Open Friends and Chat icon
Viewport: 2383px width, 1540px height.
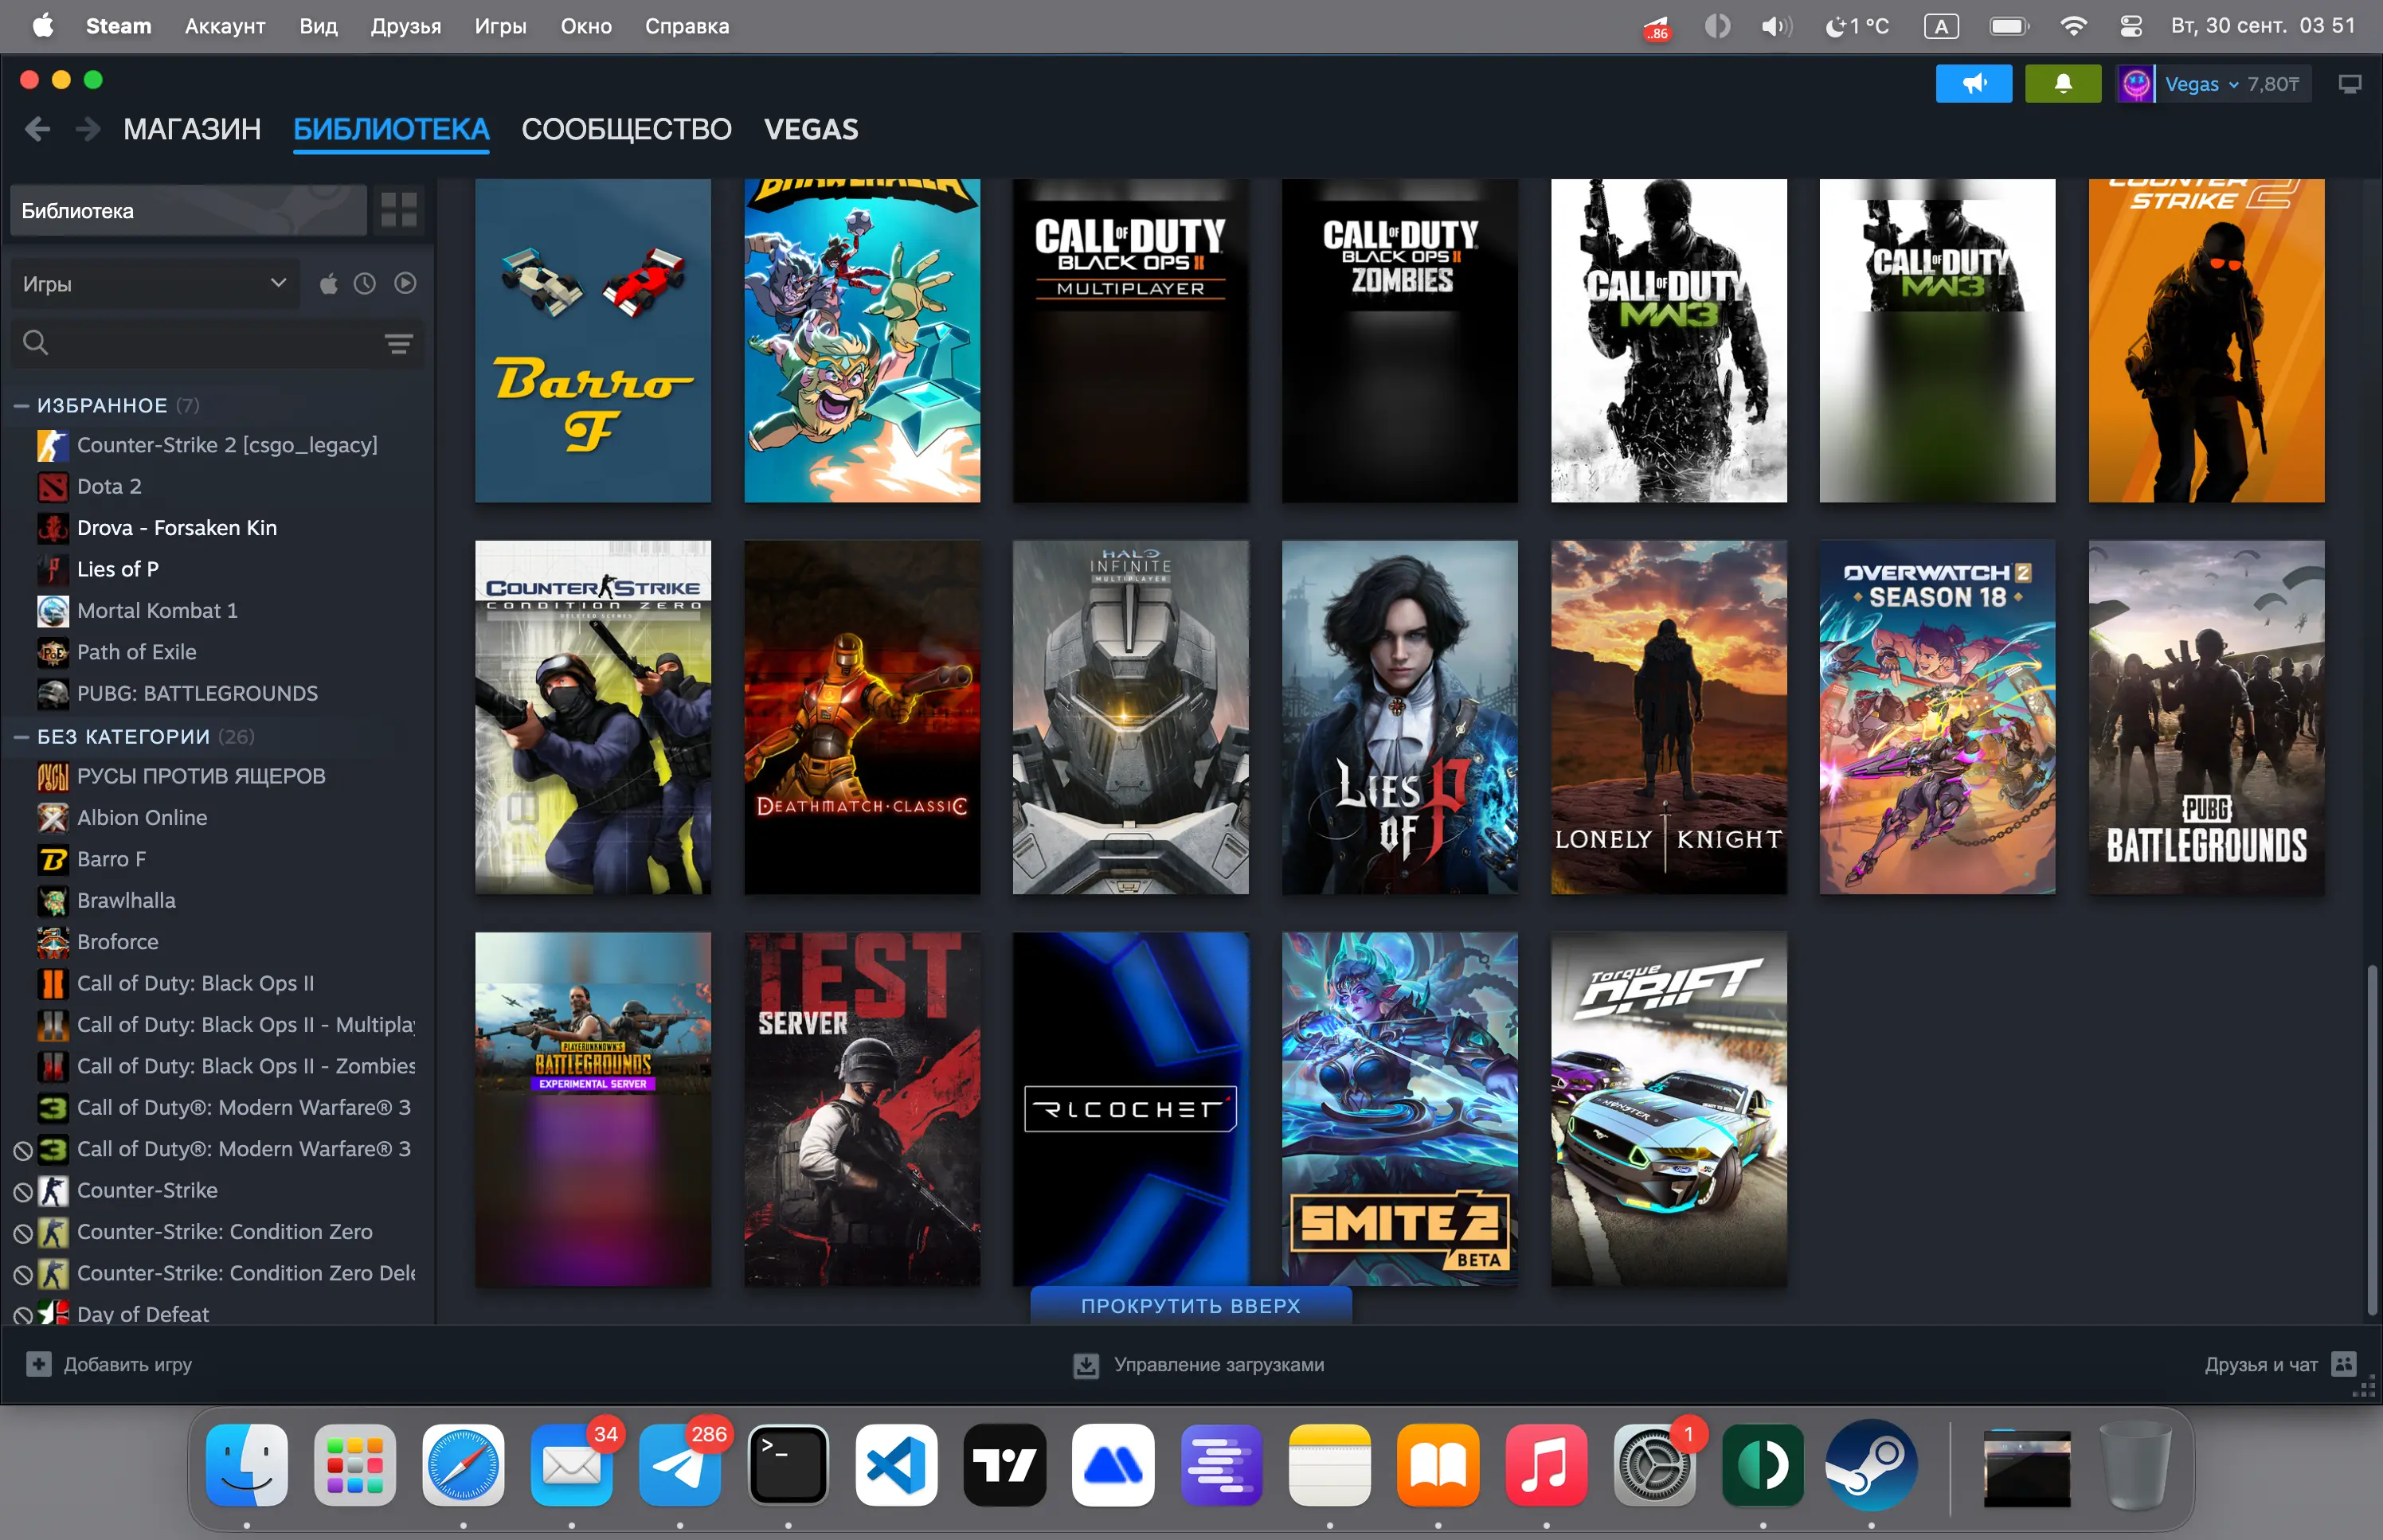[2343, 1364]
